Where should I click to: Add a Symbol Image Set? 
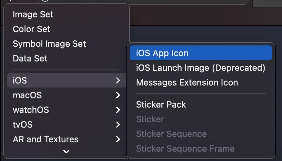[49, 44]
